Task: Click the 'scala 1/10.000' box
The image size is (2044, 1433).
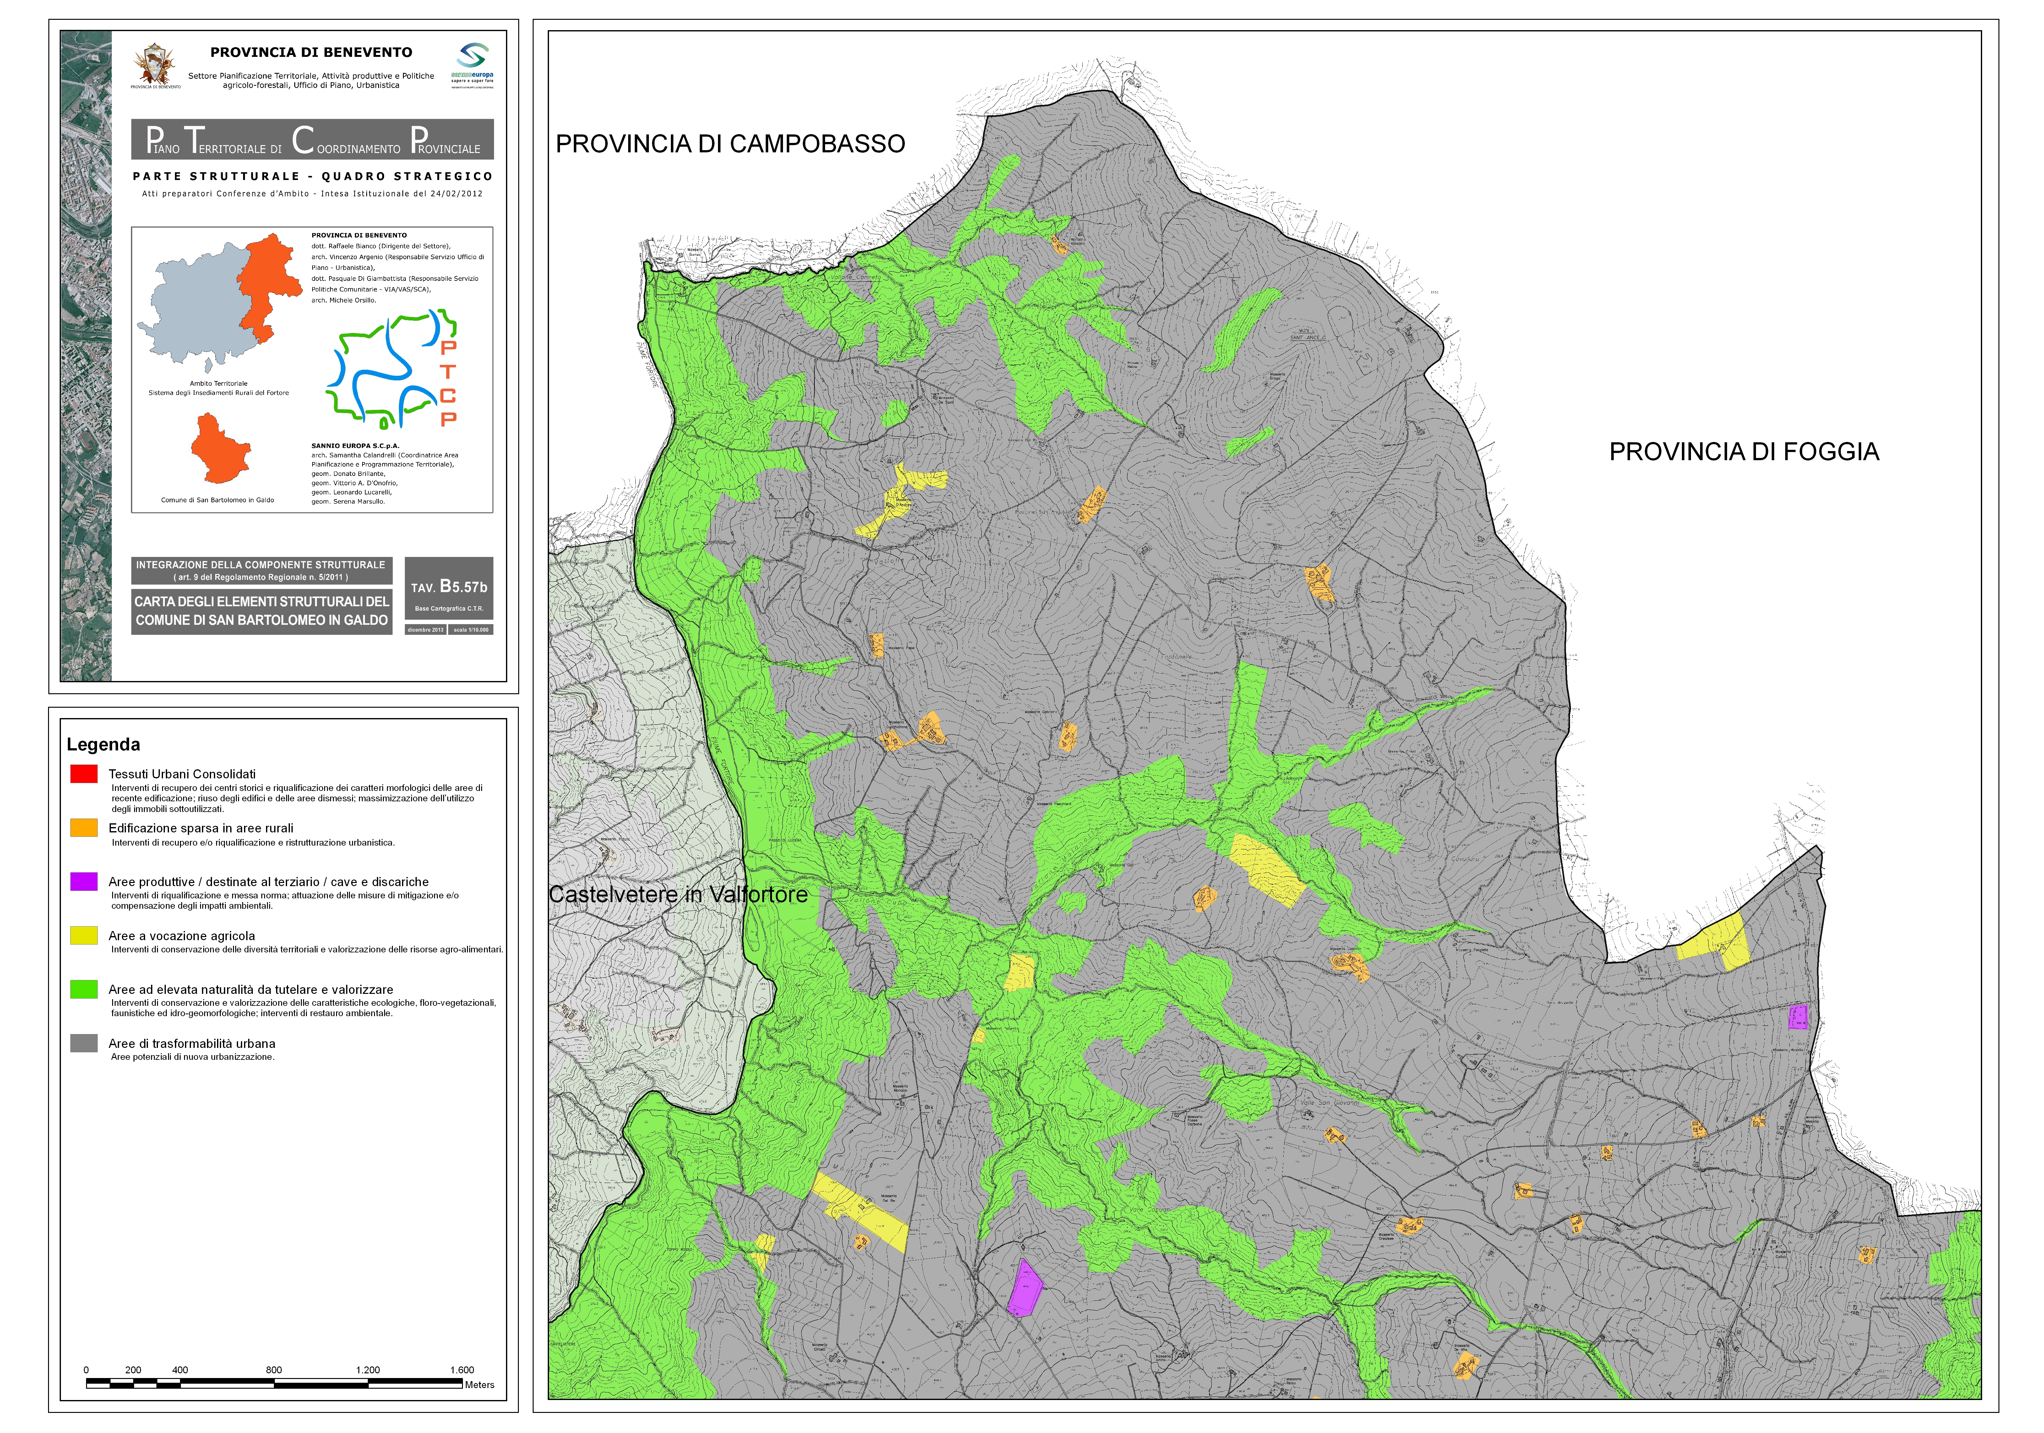Action: click(x=471, y=630)
